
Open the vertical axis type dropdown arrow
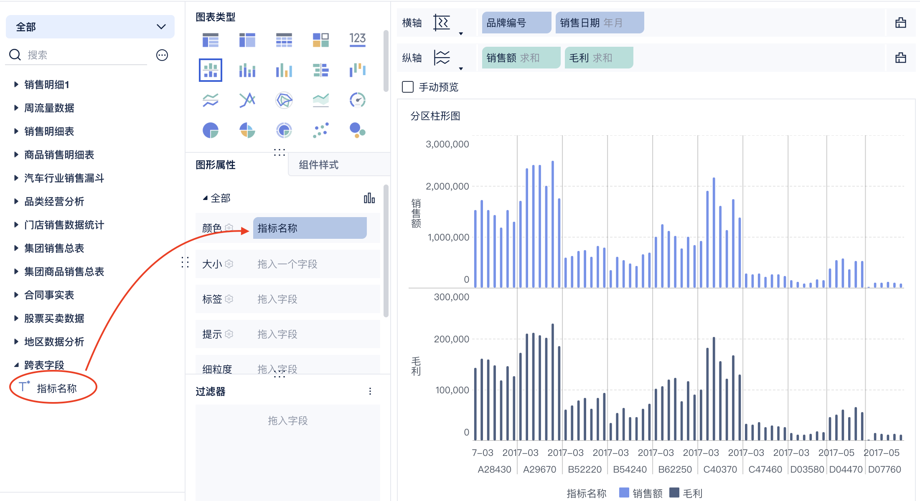[461, 68]
